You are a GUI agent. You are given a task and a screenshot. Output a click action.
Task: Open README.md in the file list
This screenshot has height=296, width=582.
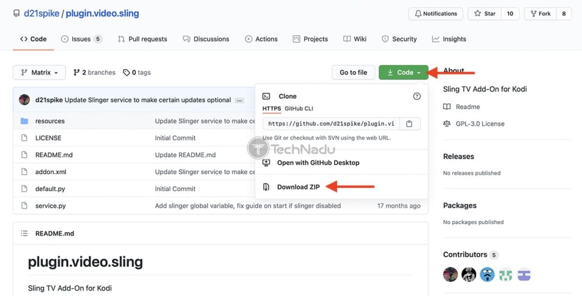[54, 155]
